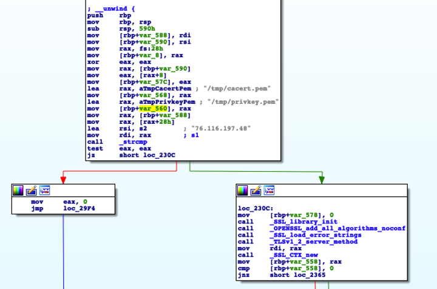Image resolution: width=437 pixels, height=289 pixels.
Task: Select highlighted var_560 operand
Action: click(x=152, y=109)
